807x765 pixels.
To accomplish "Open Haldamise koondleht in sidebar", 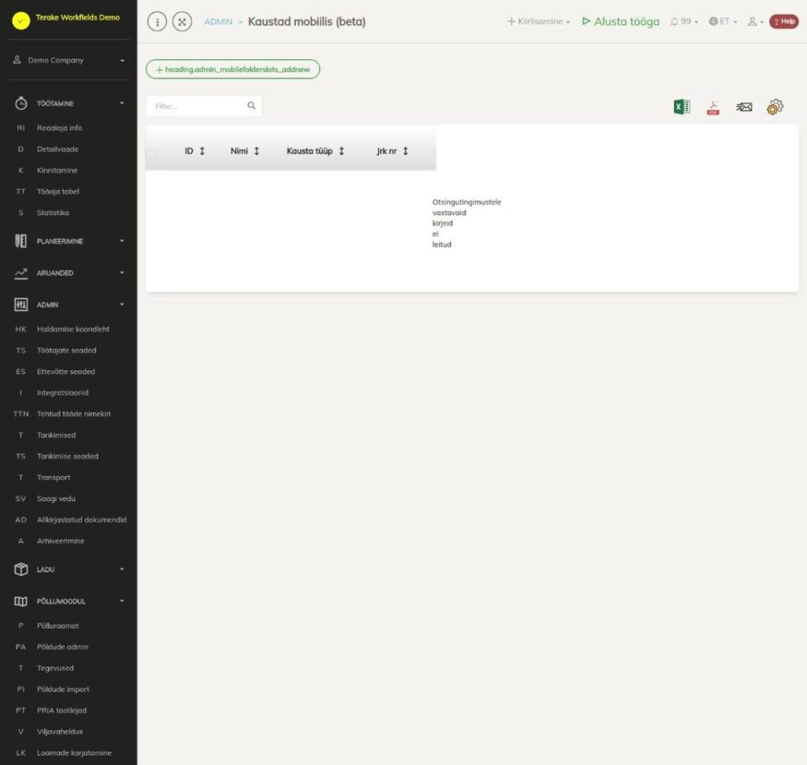I will pyautogui.click(x=73, y=329).
